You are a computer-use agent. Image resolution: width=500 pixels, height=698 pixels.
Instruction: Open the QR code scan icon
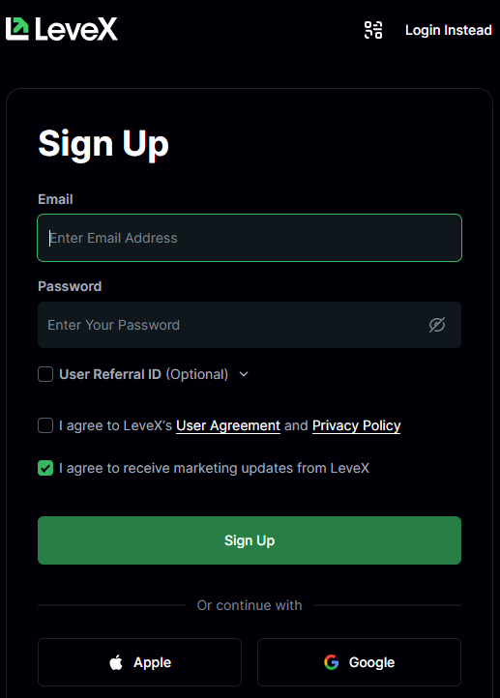tap(373, 30)
